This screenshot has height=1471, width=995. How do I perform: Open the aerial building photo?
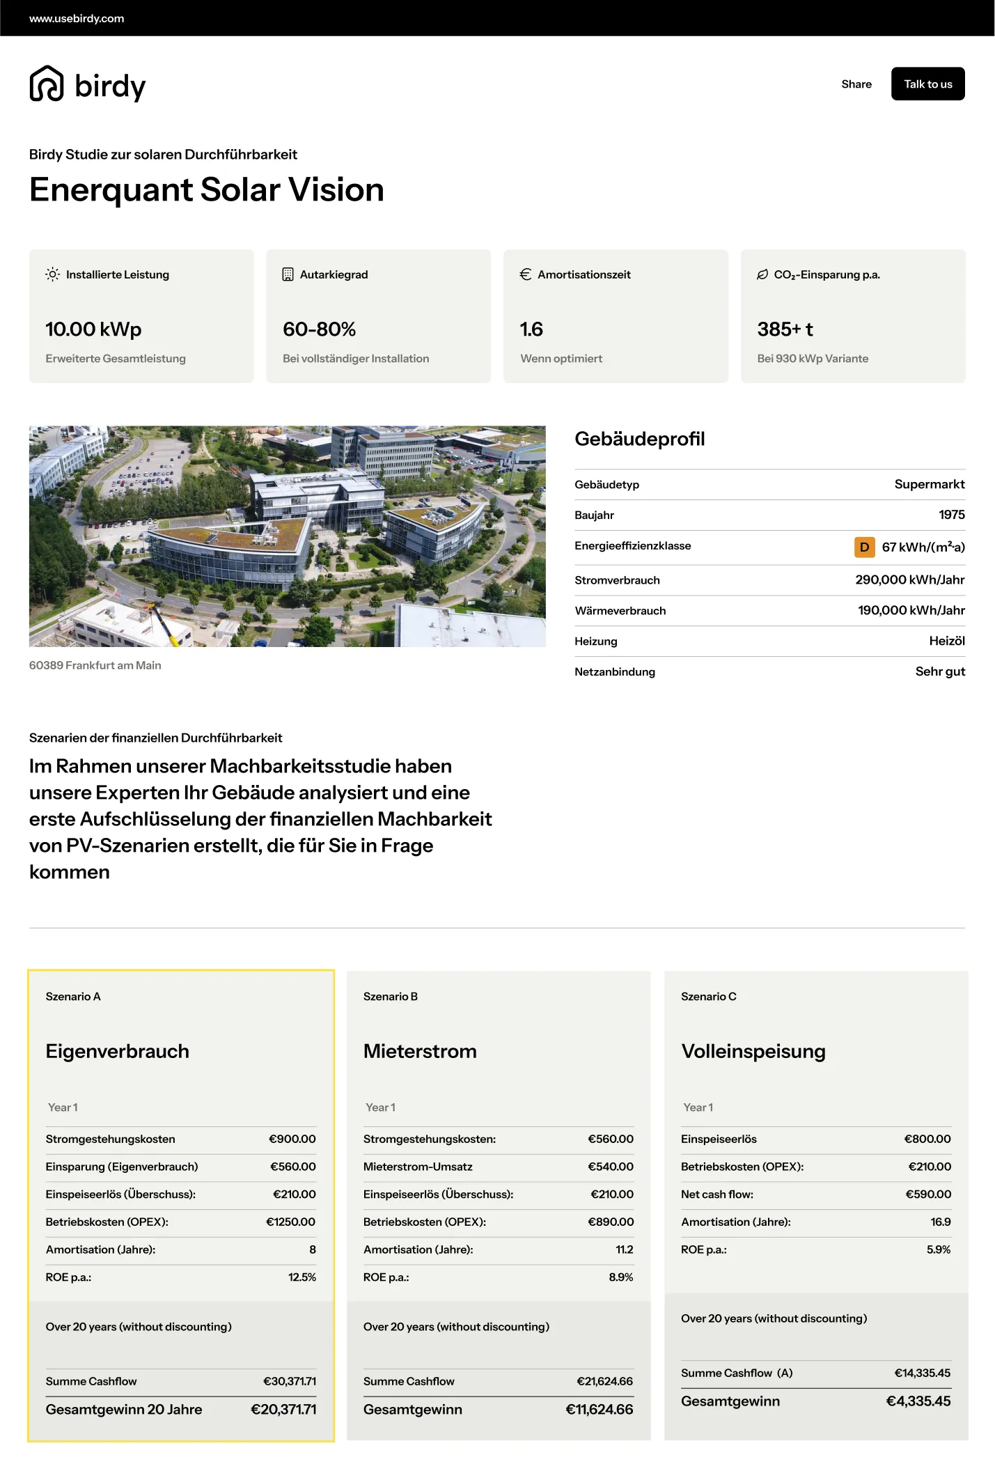click(287, 536)
